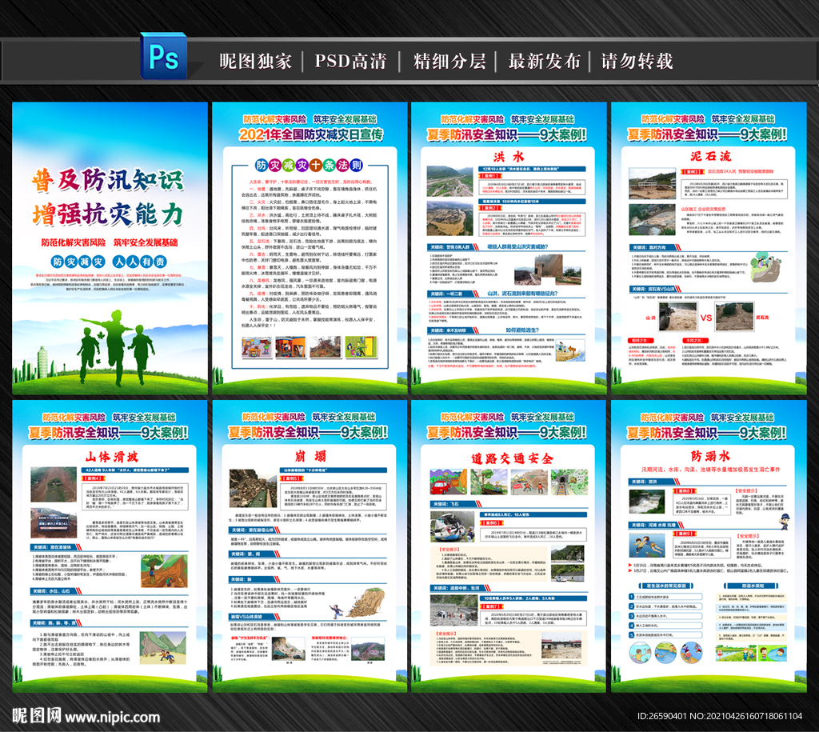Open the rockfall river photo in the 崩塌 poster
Viewport: 819px width, 732px height.
click(254, 488)
